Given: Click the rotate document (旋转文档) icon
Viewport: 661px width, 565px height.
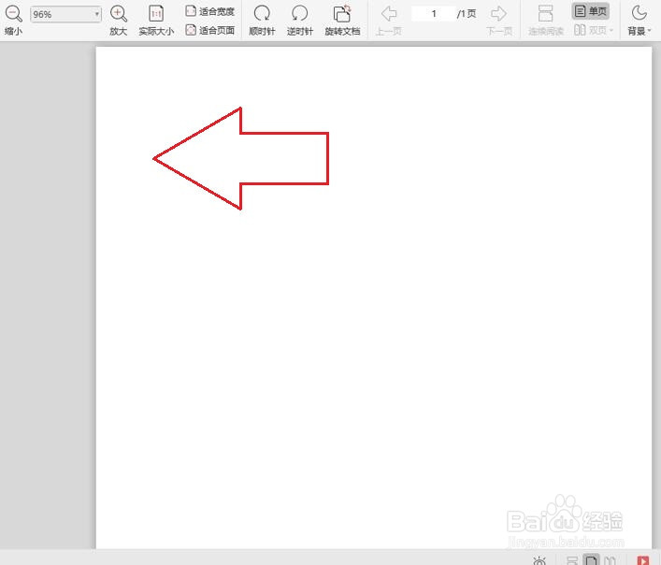Looking at the screenshot, I should (342, 14).
